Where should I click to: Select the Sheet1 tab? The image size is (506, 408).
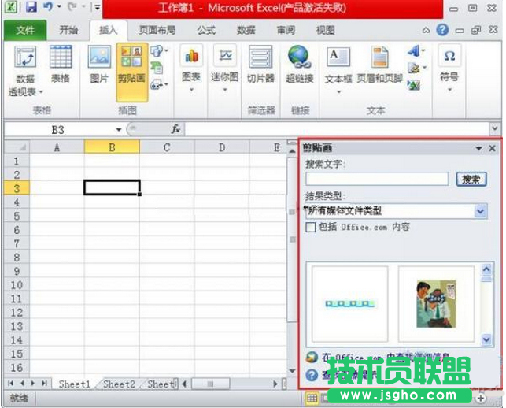pos(75,384)
